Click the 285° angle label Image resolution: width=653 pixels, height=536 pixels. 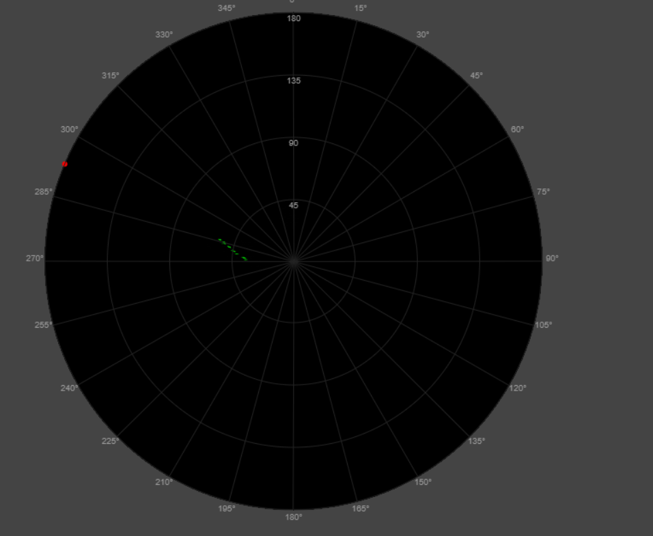(x=44, y=191)
